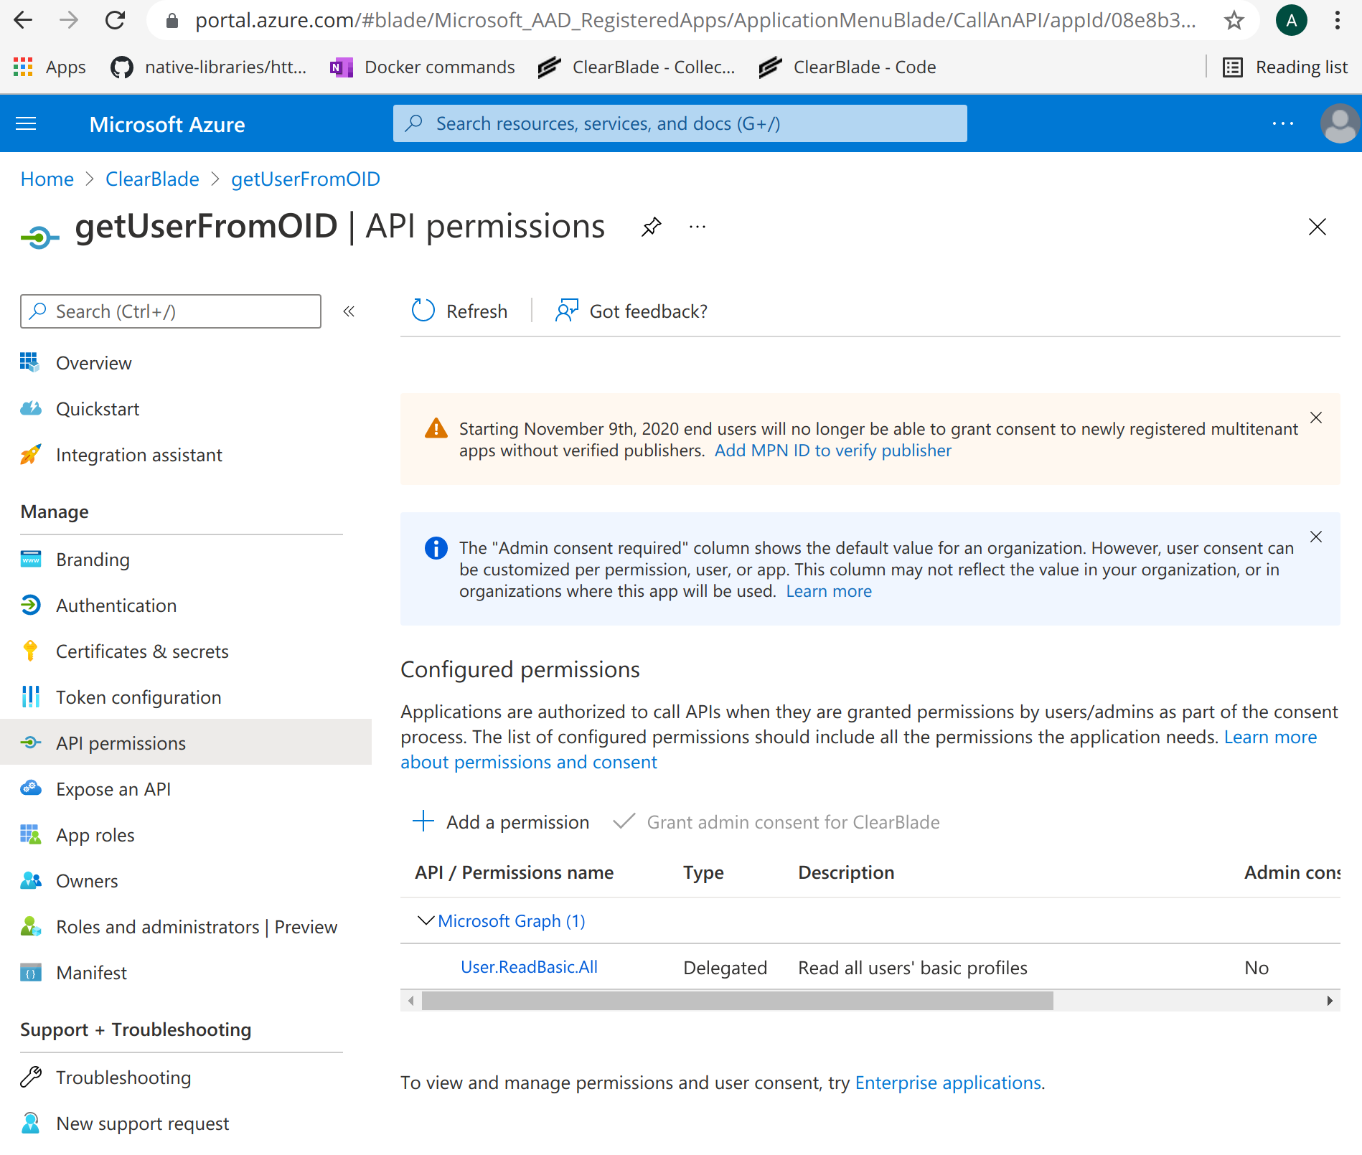Open the ClearBlade - Collec... bookmark
Screen dimensions: 1362x1155
pyautogui.click(x=637, y=67)
